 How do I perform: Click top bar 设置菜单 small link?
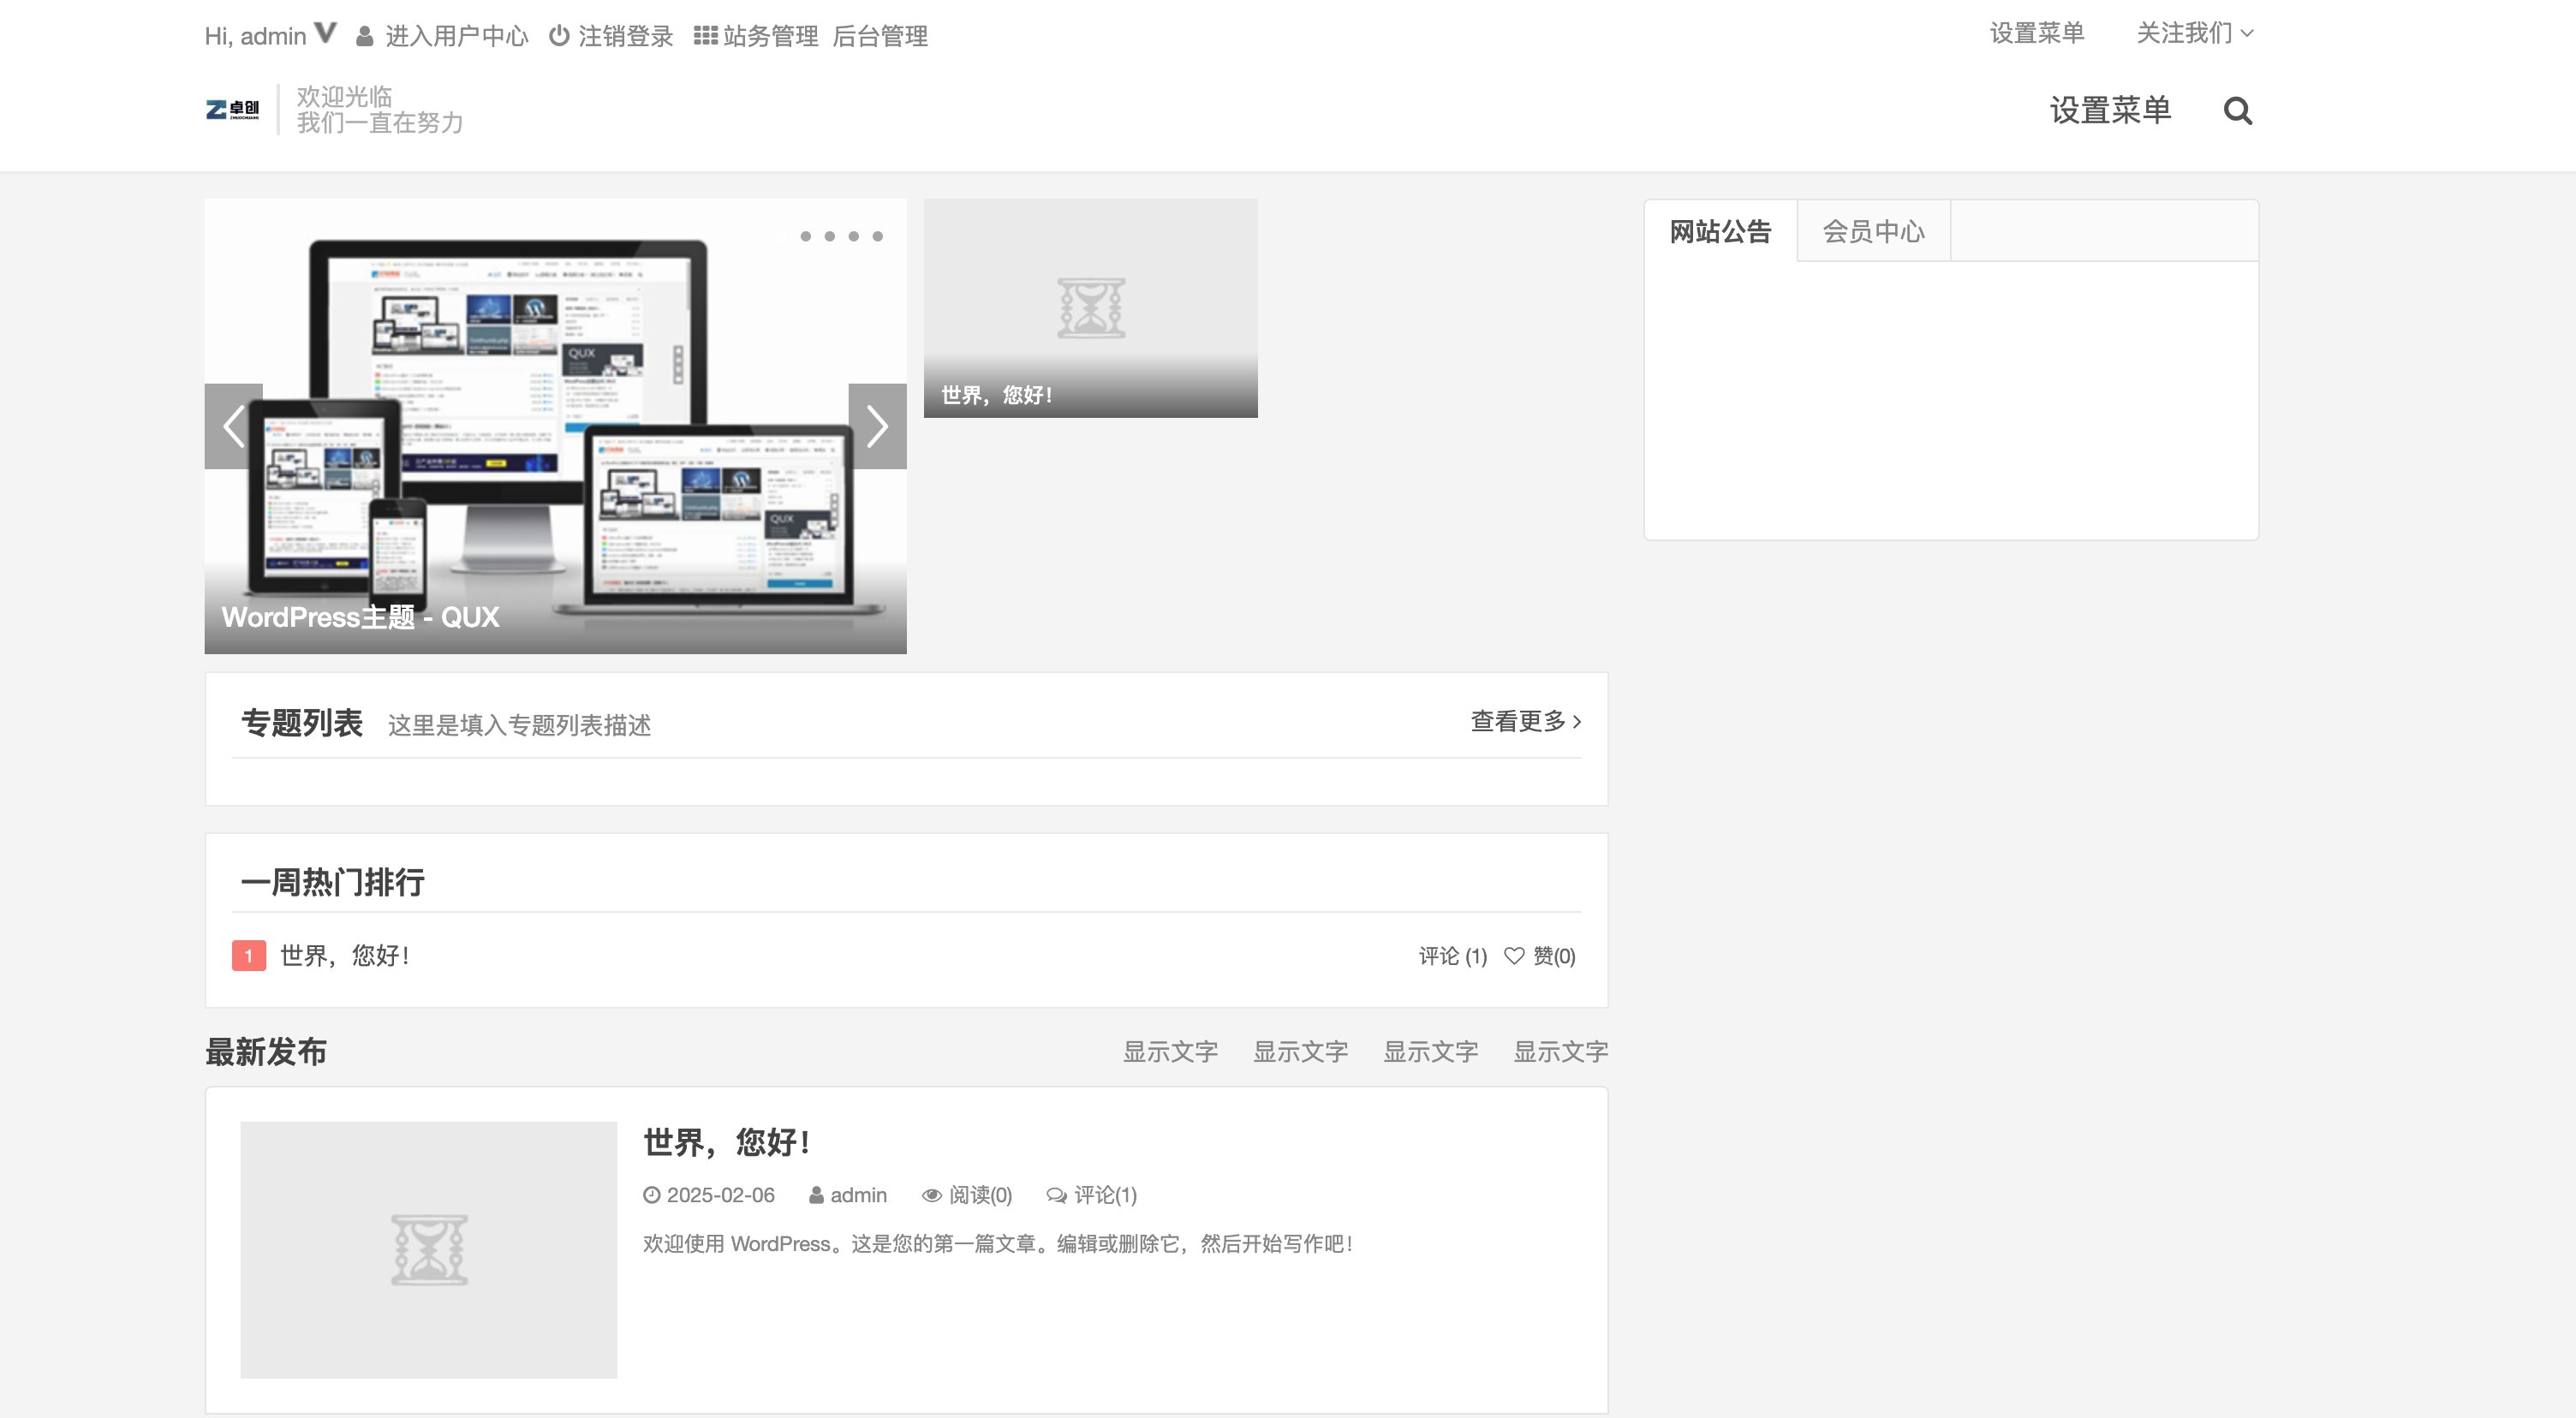click(x=2037, y=33)
